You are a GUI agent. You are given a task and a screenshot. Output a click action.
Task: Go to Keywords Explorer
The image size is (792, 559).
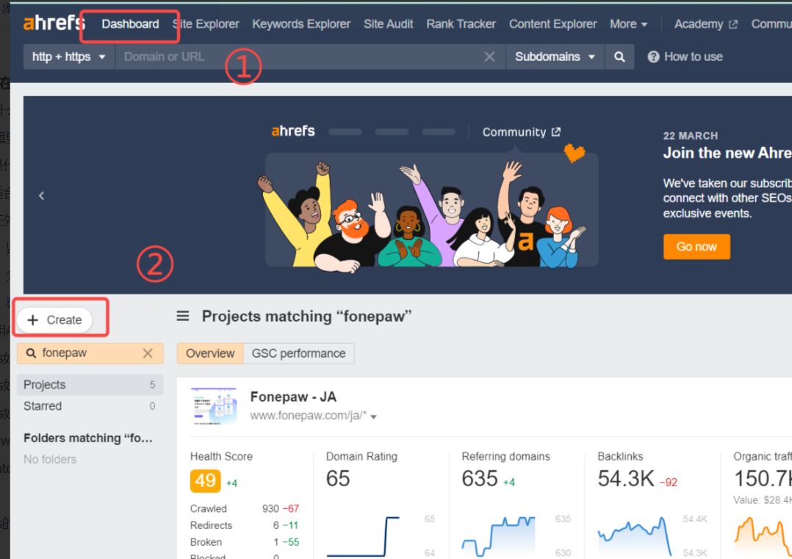coord(301,24)
